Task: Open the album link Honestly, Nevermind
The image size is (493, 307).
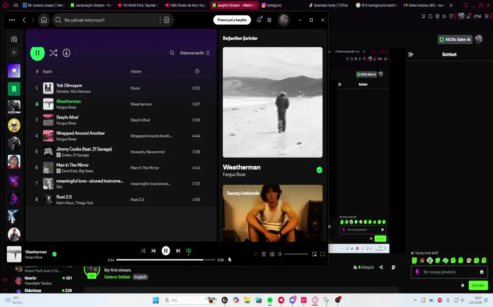Action: tap(147, 152)
